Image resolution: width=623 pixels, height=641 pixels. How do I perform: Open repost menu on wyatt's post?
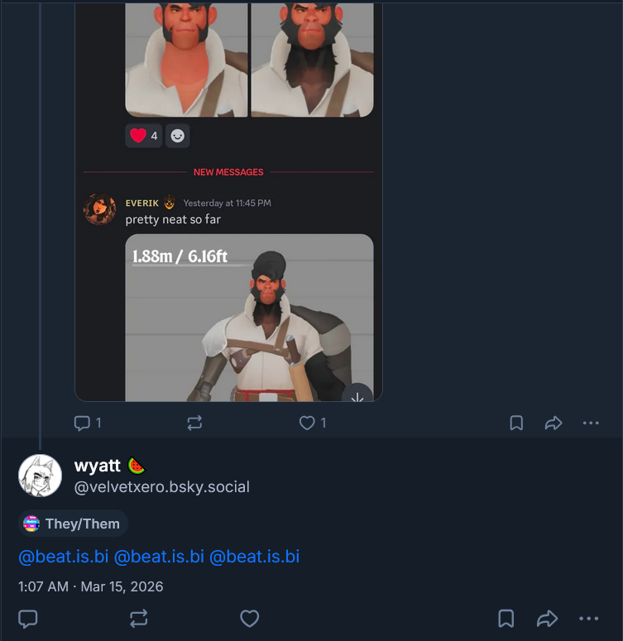139,618
